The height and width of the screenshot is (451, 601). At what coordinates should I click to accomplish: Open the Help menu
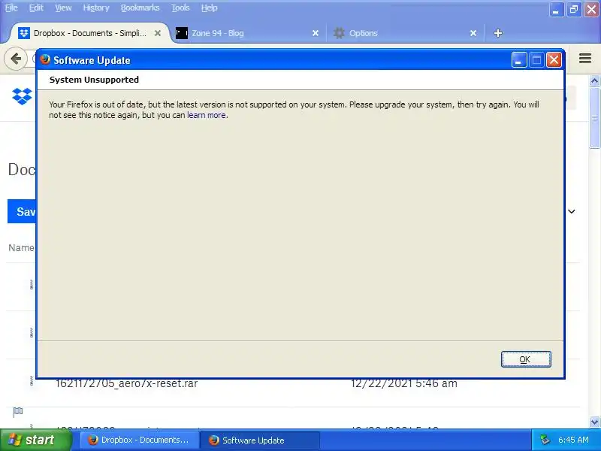210,8
